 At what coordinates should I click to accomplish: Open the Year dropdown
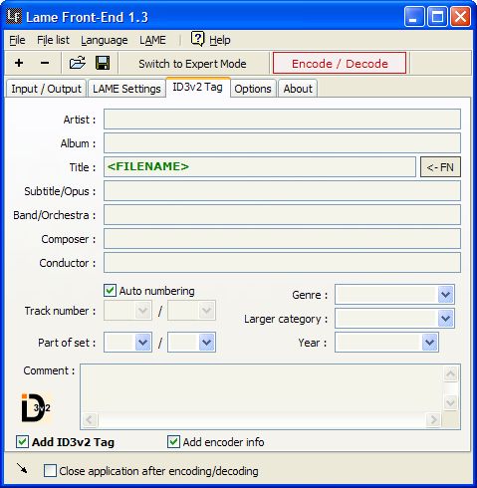click(429, 342)
